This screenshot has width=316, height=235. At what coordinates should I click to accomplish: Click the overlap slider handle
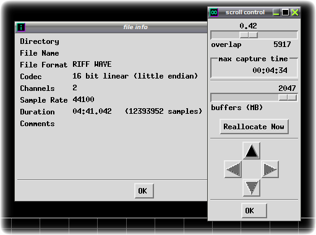[x=249, y=35]
